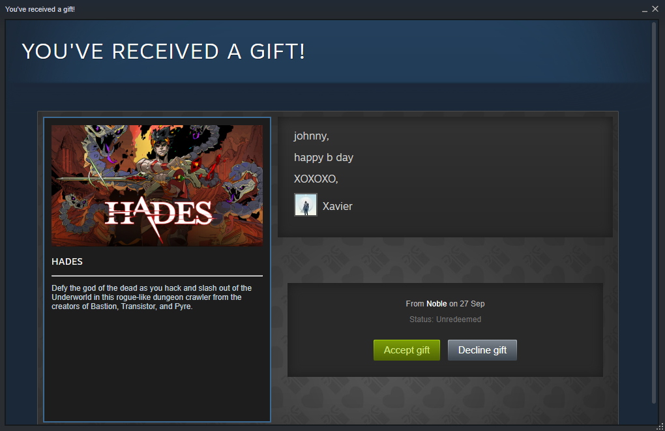Click the "Status: Unredeemed" label
The width and height of the screenshot is (665, 431).
[x=445, y=320]
